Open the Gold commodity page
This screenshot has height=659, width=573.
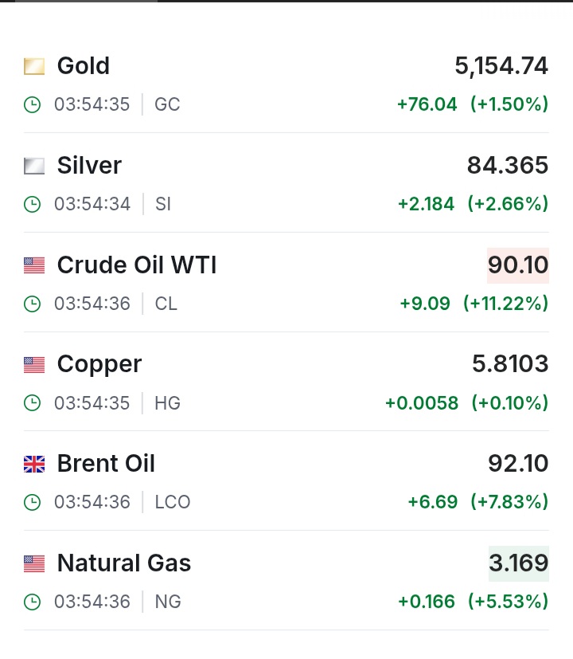84,66
